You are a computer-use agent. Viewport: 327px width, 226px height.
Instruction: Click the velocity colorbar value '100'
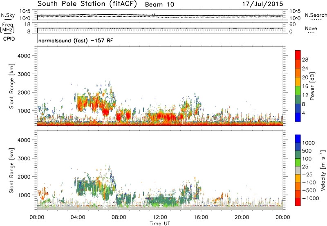pos(307,159)
